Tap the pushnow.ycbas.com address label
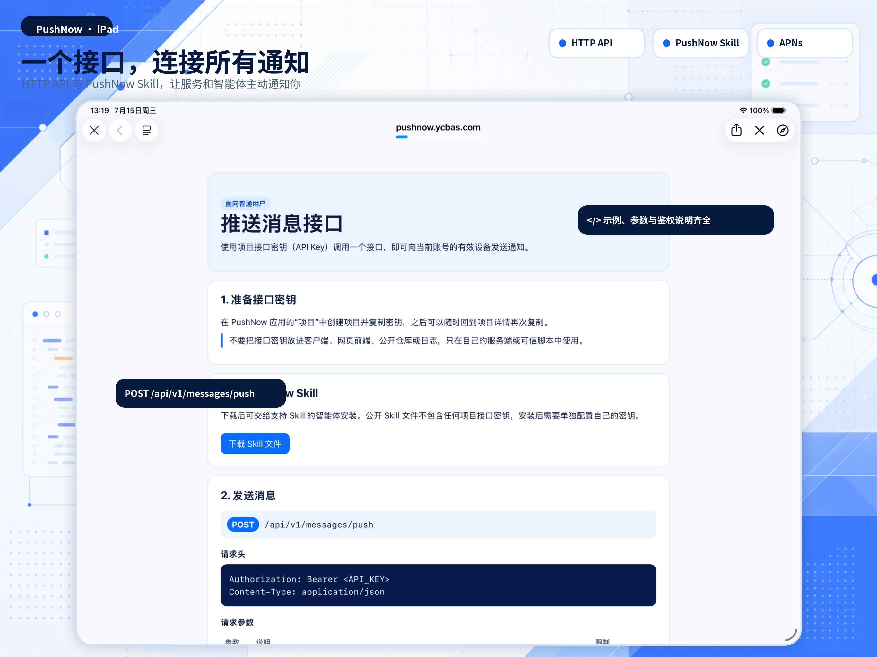This screenshot has width=877, height=657. tap(438, 127)
